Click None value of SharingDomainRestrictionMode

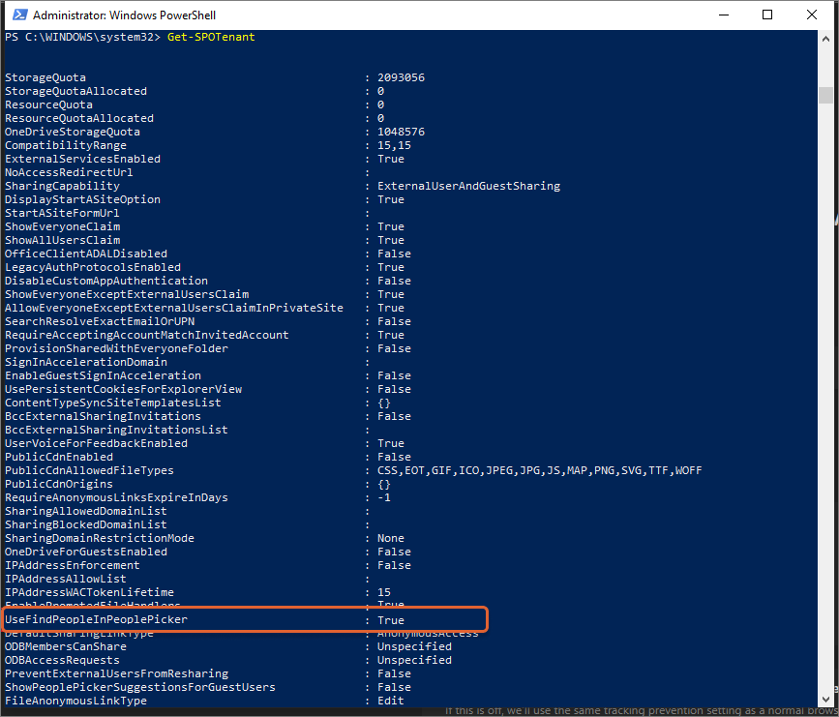coord(391,538)
